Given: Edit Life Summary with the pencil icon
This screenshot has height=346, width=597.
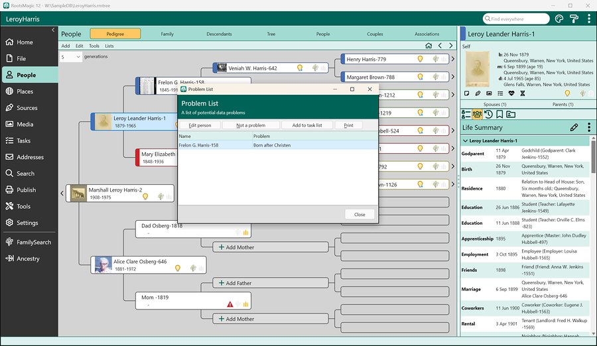Looking at the screenshot, I should 574,127.
